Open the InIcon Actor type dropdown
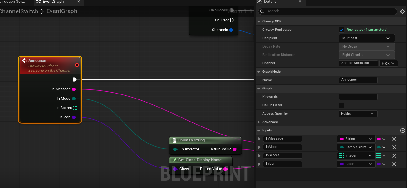Image resolution: width=407 pixels, height=188 pixels. tap(356, 164)
